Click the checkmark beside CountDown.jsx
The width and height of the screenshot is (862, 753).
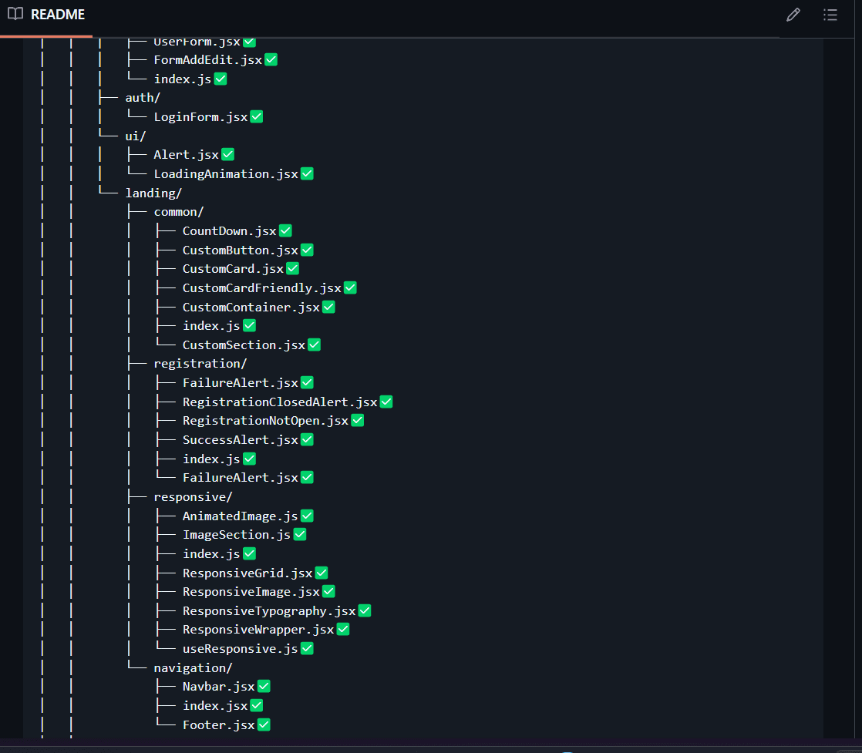pyautogui.click(x=286, y=230)
